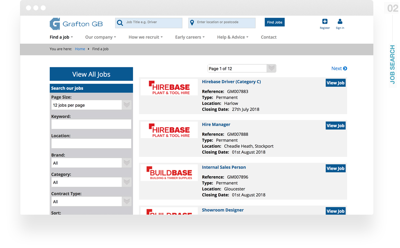Viewport: 400px width, 248px height.
Task: Open the Internal Sales Person title link
Action: coord(224,167)
